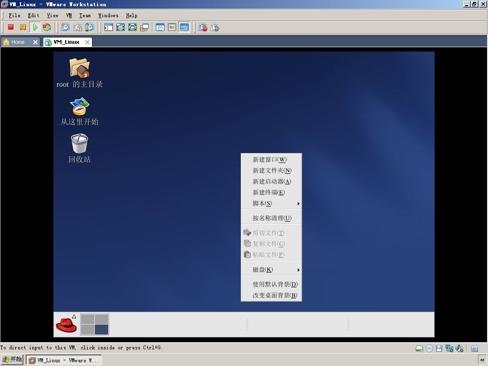Screen dimensions: 488x366
Task: Switch to bottom-left workspace in pager
Action: [x=88, y=329]
